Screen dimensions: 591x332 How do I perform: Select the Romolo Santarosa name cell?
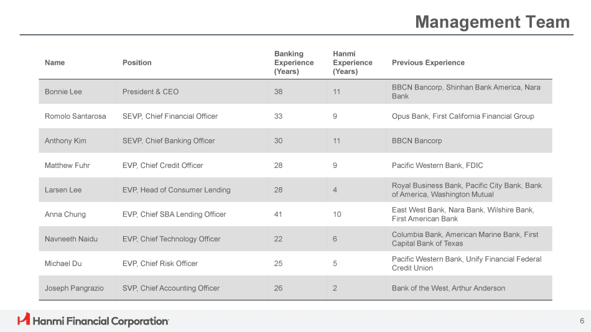click(x=75, y=116)
